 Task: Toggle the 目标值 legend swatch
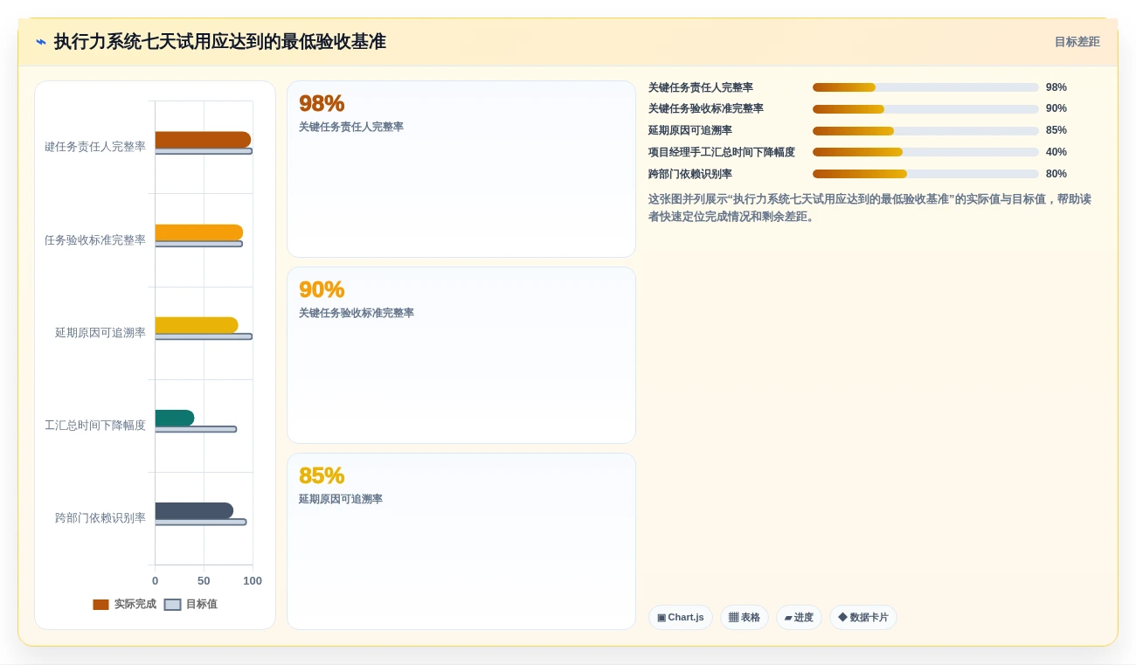coord(173,604)
